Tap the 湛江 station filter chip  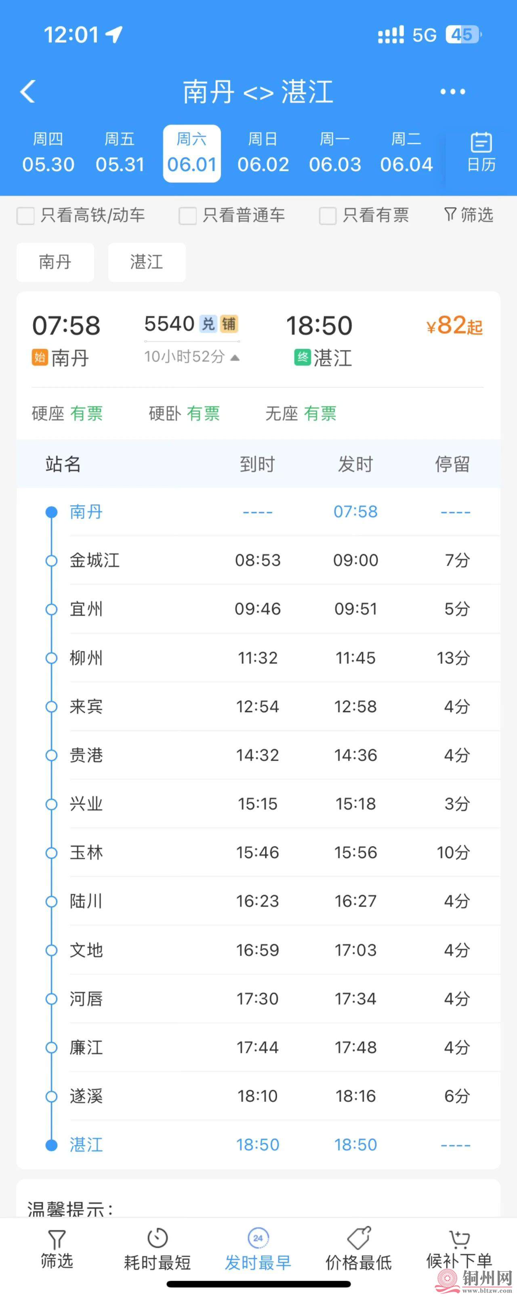[147, 262]
